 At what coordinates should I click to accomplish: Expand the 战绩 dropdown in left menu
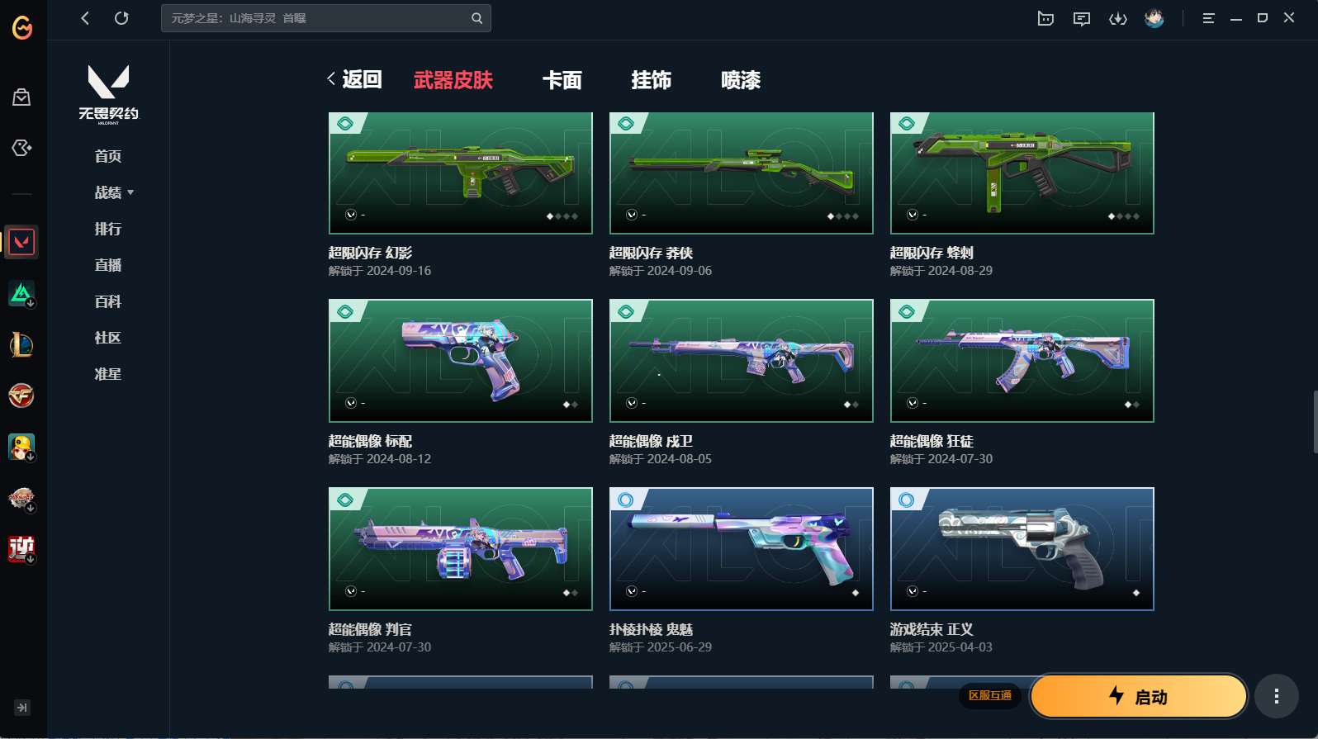pos(114,192)
